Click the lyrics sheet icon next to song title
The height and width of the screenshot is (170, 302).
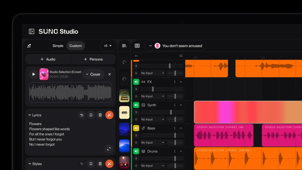point(137,46)
